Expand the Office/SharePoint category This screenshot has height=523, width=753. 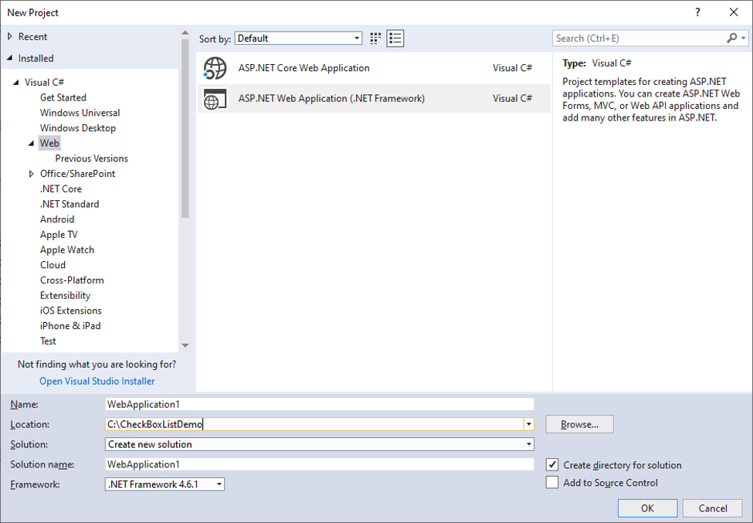coord(32,173)
